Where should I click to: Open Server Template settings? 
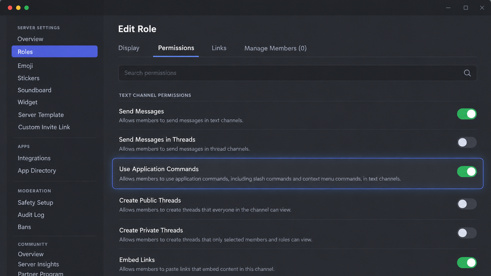click(x=41, y=115)
